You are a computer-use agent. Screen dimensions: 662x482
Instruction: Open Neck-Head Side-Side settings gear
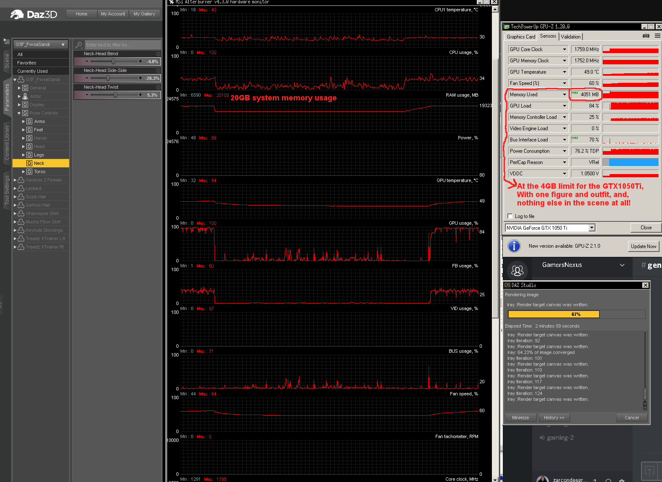158,70
